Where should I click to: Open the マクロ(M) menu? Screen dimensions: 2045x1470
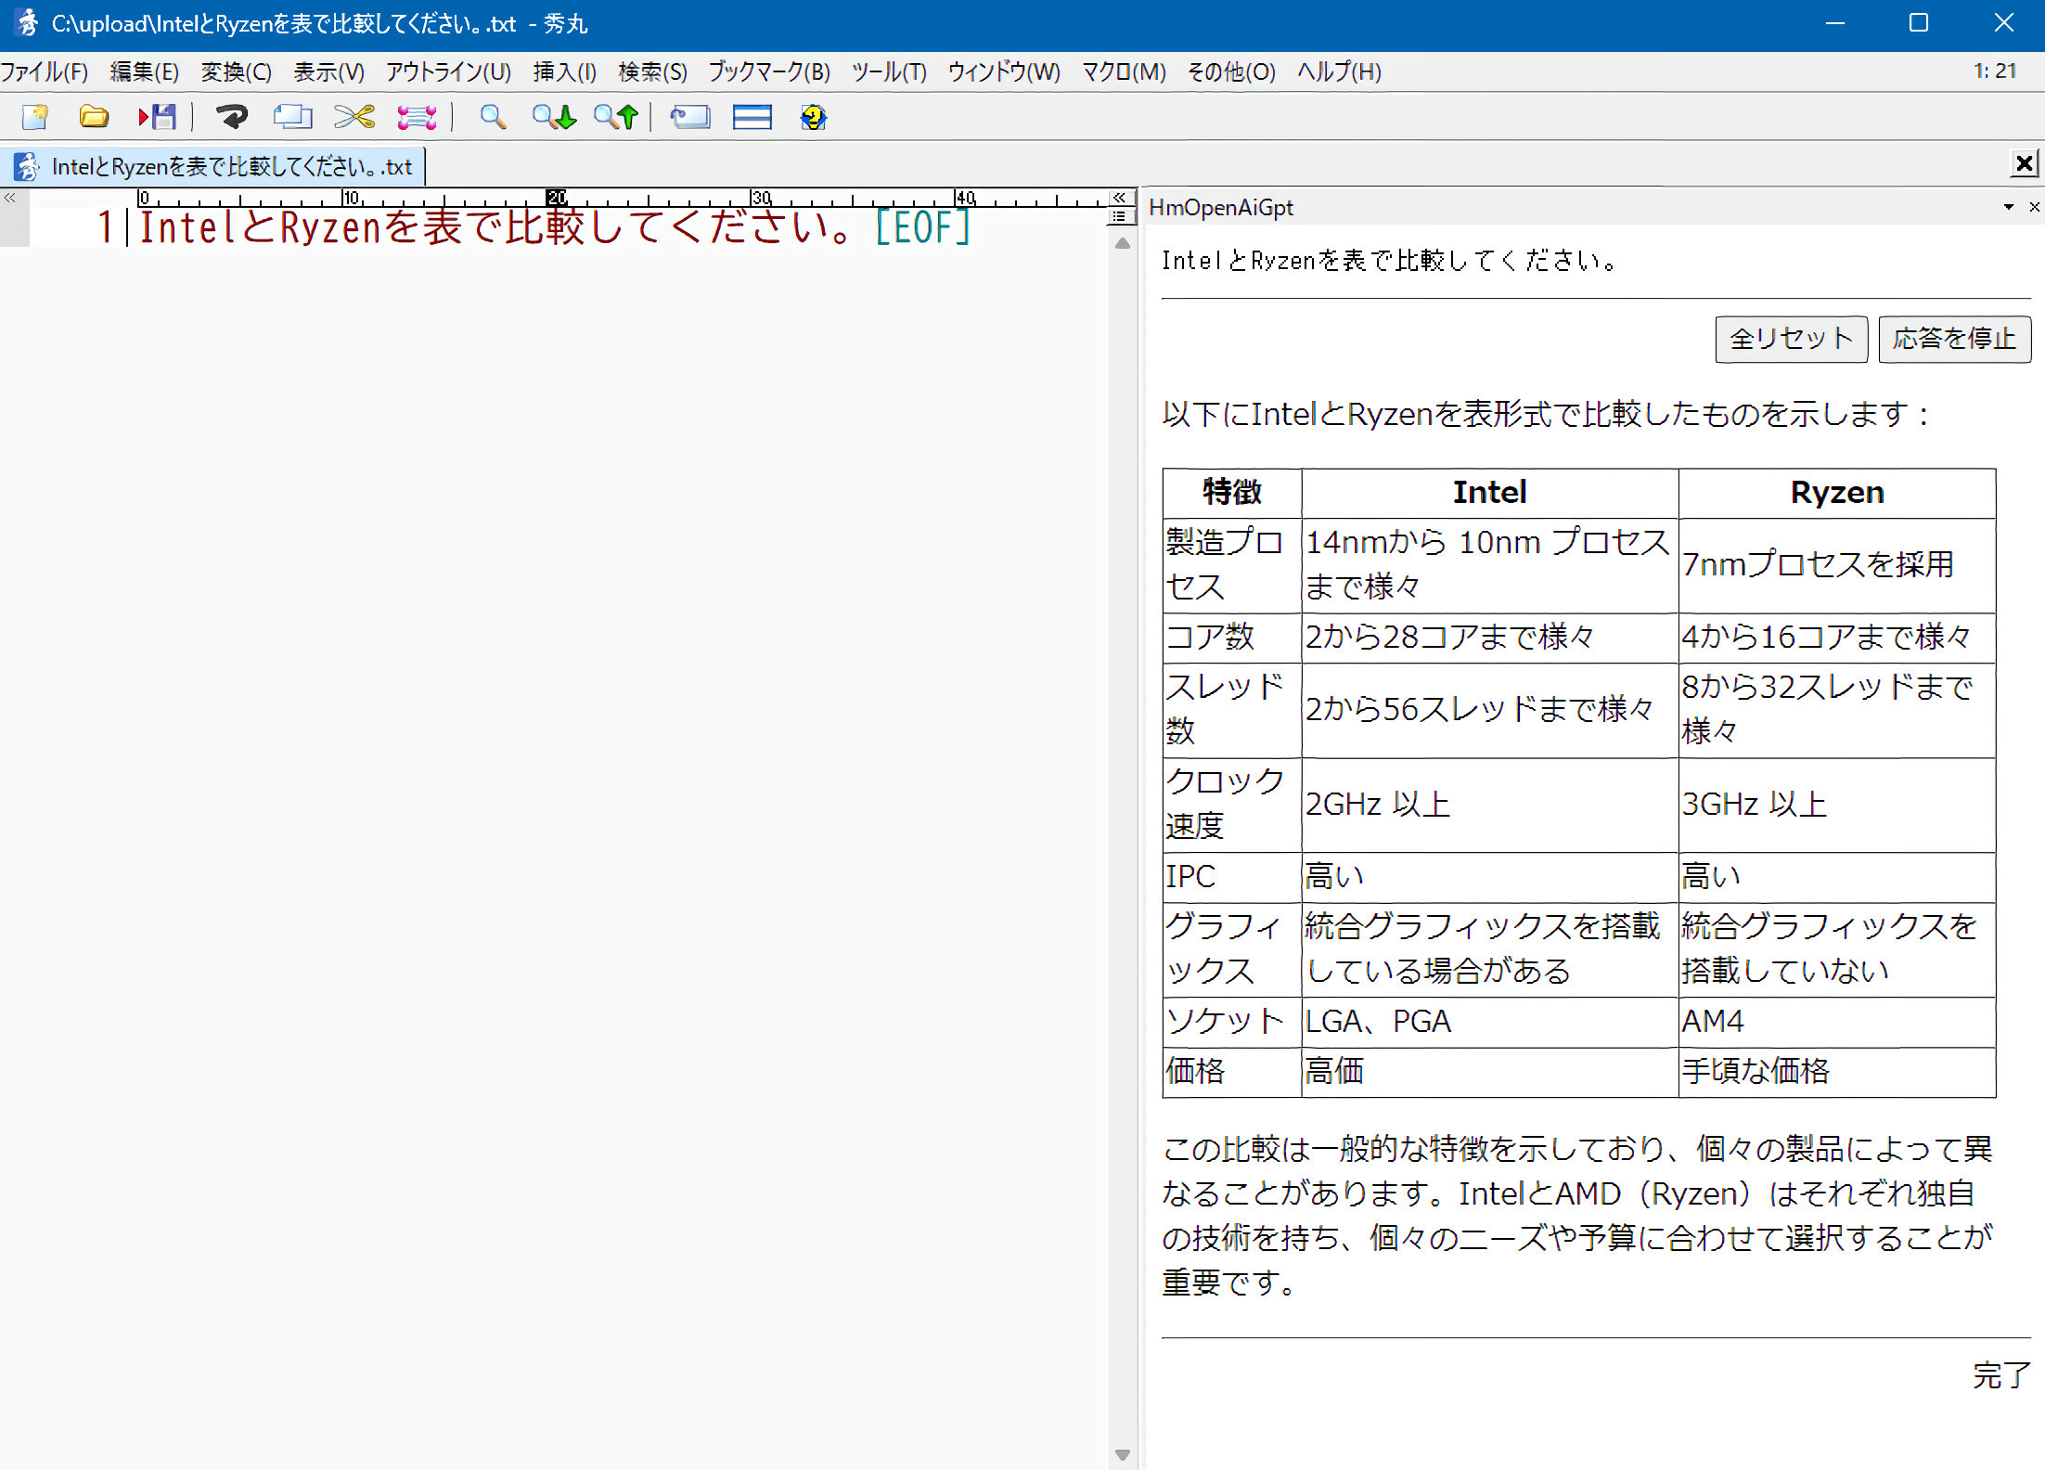[x=1123, y=72]
